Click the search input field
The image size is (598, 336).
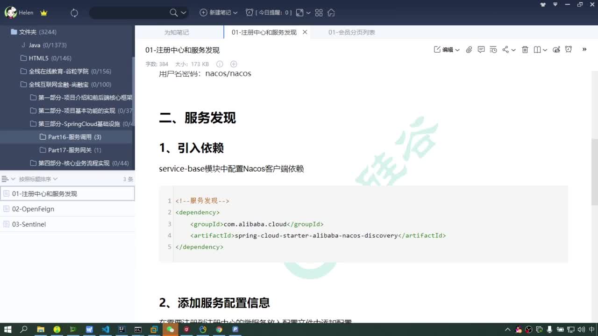pos(128,13)
